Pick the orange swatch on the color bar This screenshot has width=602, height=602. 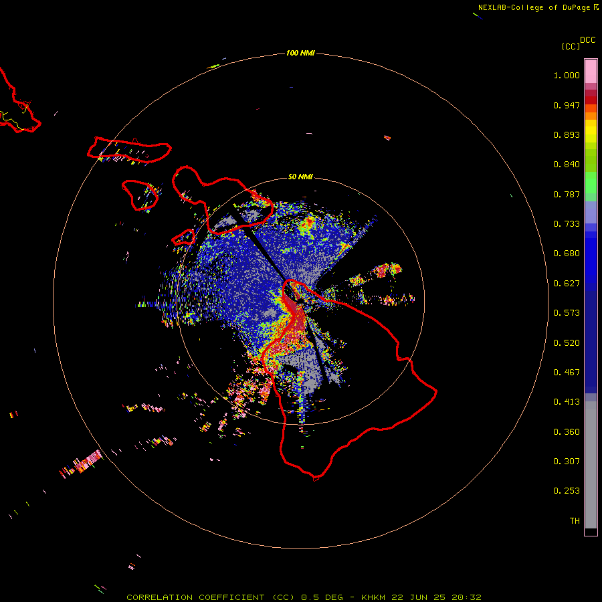tap(591, 116)
